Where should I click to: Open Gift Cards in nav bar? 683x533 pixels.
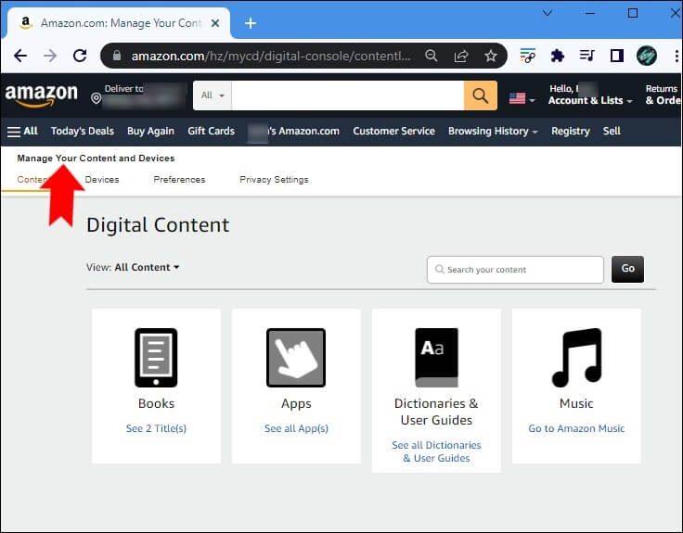point(212,131)
